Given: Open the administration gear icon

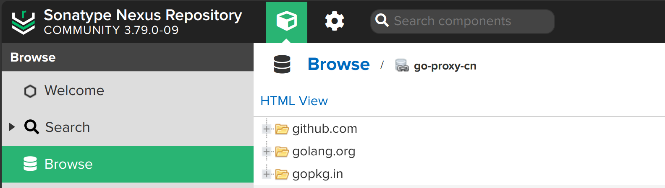Looking at the screenshot, I should click(335, 21).
